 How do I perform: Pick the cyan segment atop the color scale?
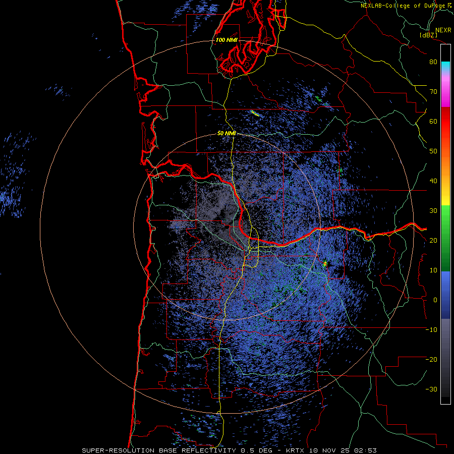(x=445, y=67)
